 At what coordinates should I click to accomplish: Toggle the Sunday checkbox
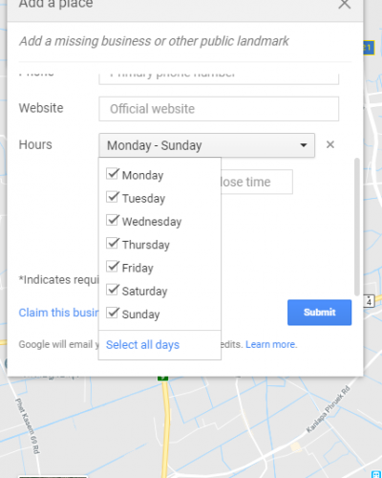click(x=113, y=314)
